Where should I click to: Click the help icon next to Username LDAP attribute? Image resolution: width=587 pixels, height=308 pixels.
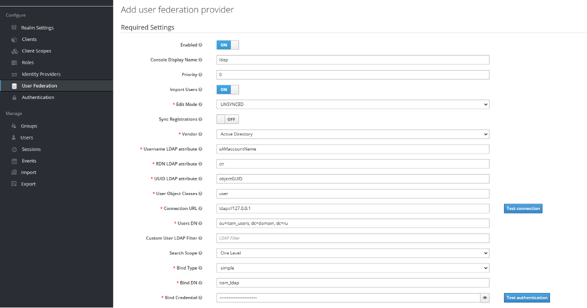click(200, 149)
